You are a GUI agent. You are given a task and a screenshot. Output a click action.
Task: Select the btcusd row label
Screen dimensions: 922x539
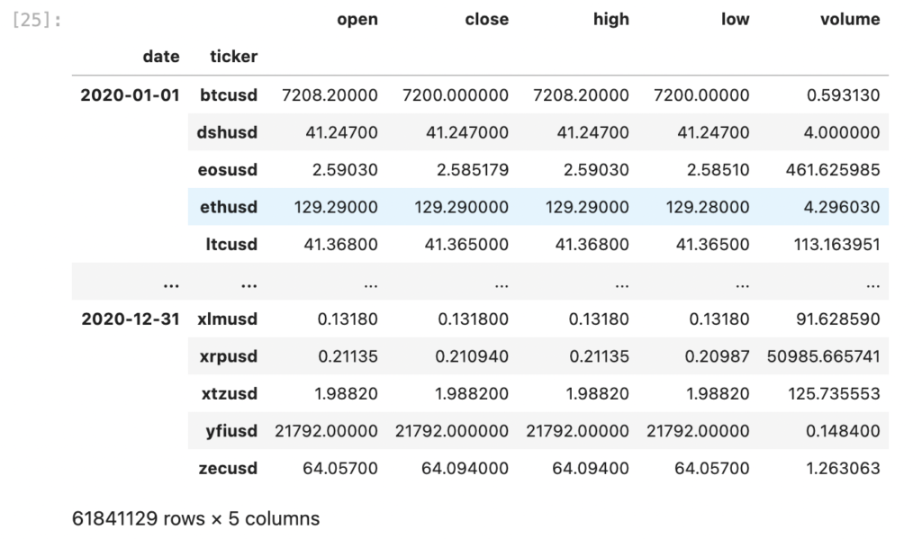point(228,95)
